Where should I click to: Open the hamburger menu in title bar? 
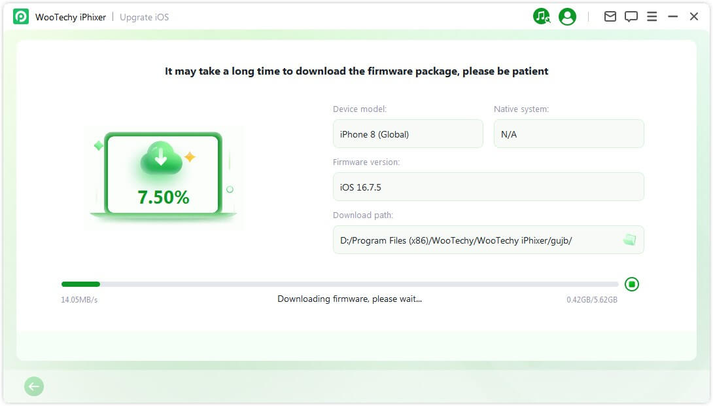[x=652, y=17]
